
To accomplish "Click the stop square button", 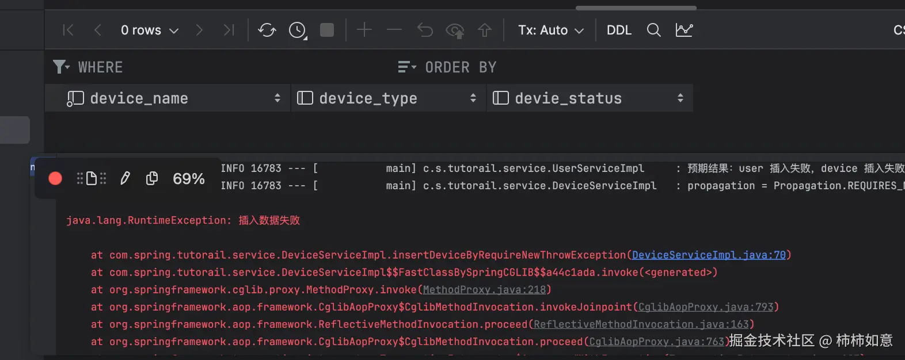I will 327,30.
